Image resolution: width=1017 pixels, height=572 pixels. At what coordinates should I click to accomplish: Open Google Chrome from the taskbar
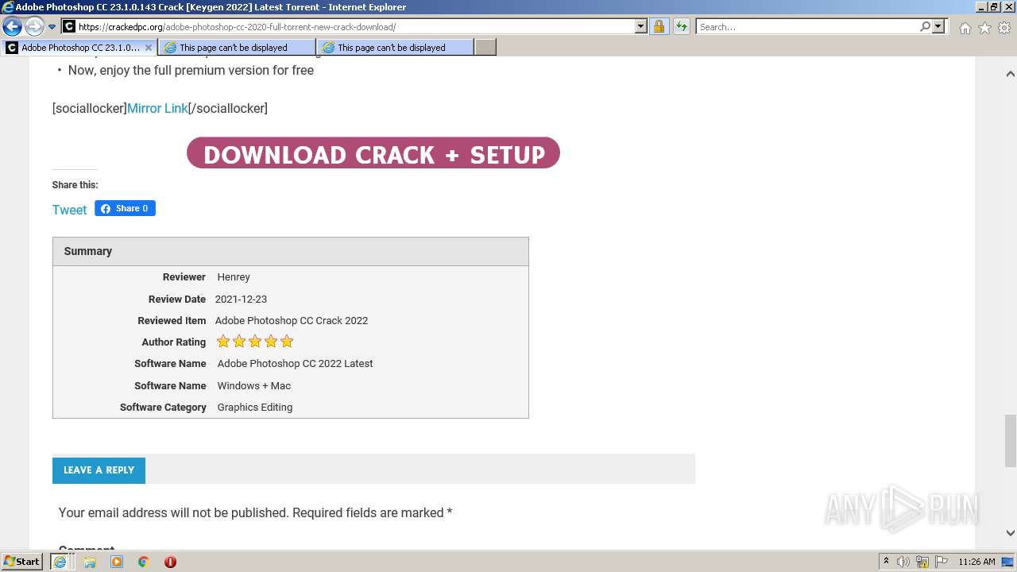click(144, 562)
